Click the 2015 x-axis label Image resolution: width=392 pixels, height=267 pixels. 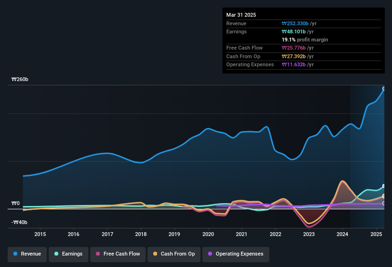click(40, 234)
